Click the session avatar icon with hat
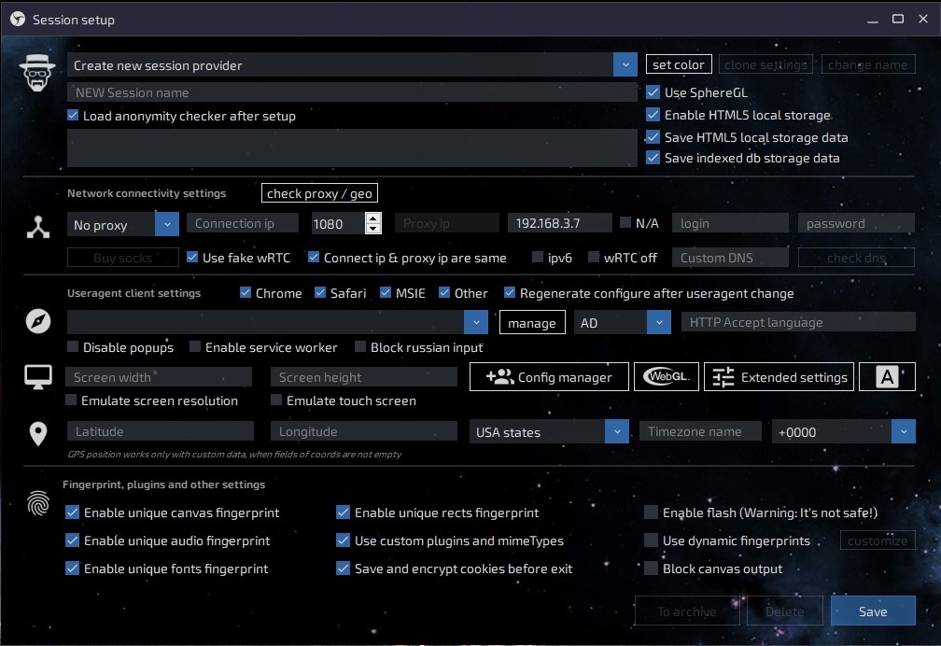 coord(38,72)
